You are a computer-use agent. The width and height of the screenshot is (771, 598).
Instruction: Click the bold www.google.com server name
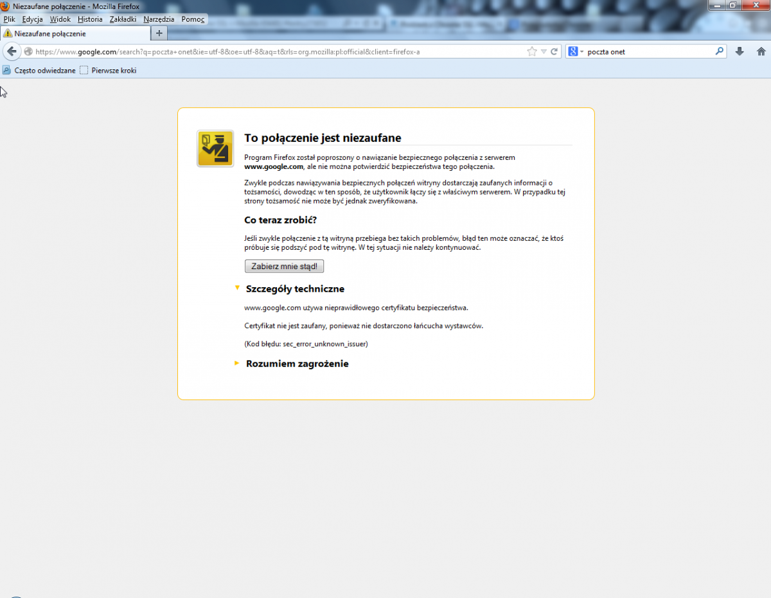[x=274, y=166]
